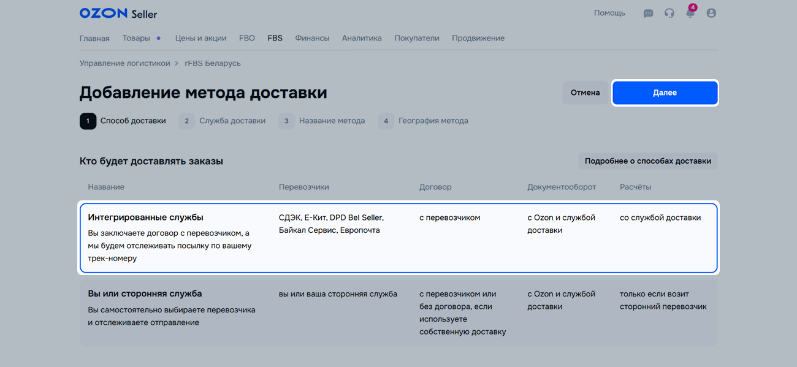Open the Товары menu tab
797x367 pixels.
136,38
